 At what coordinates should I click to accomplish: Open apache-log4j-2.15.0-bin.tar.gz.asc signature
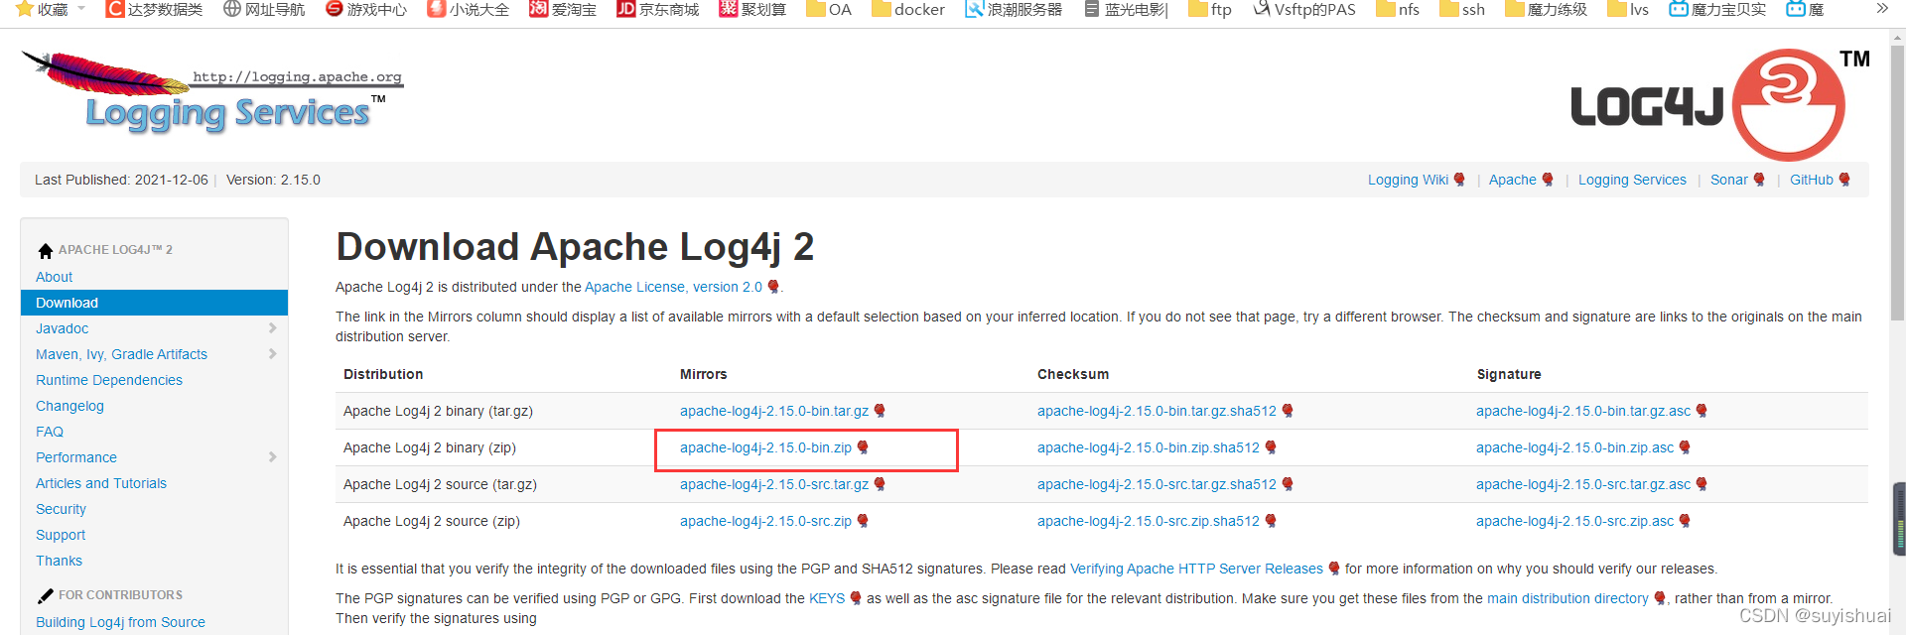1583,411
